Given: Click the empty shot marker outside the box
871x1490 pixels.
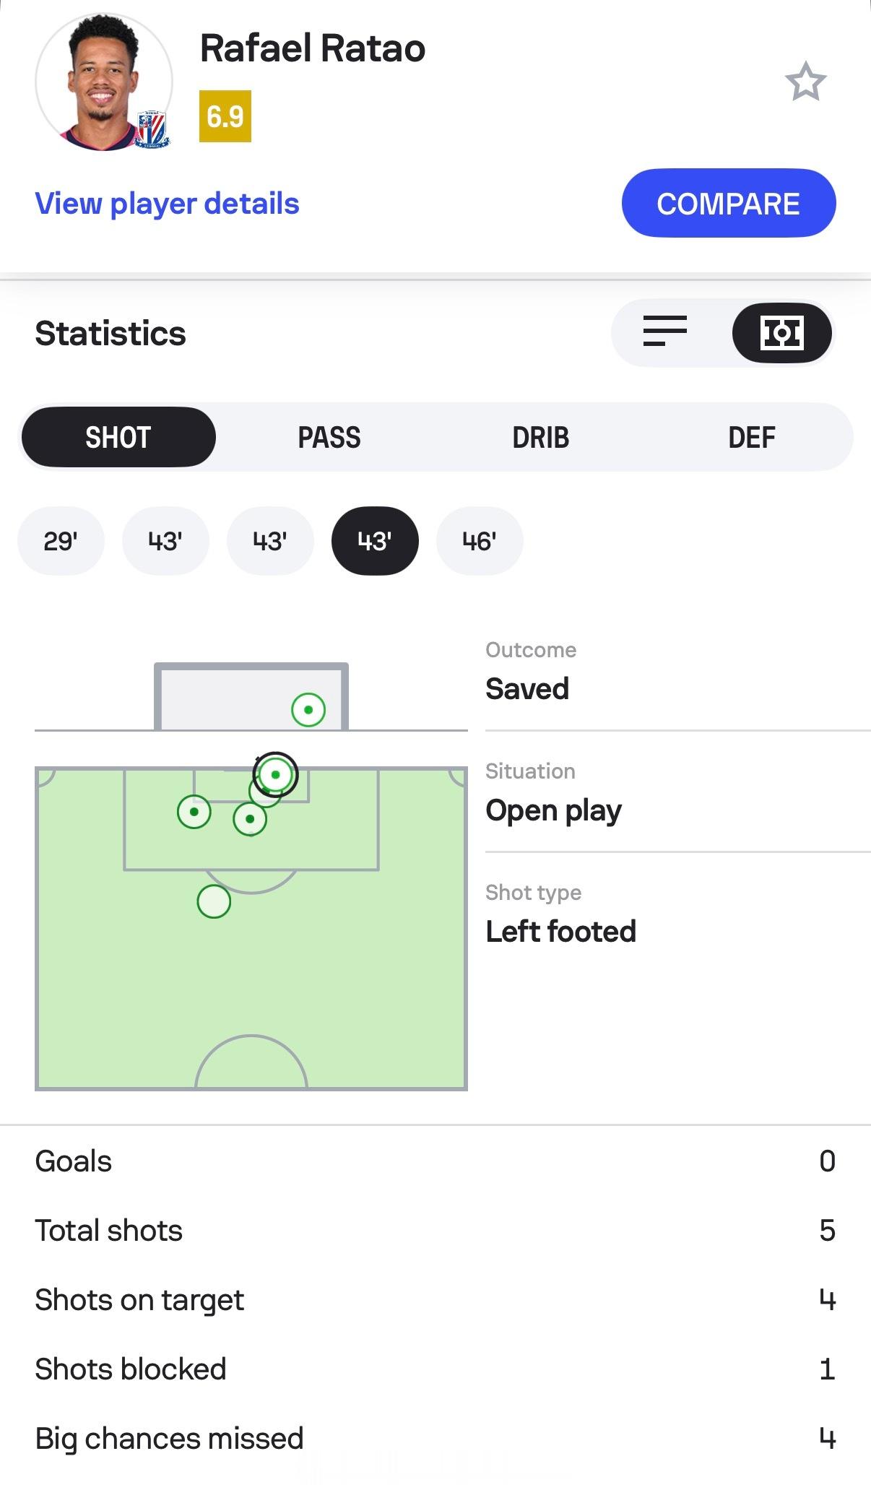Looking at the screenshot, I should click(214, 901).
